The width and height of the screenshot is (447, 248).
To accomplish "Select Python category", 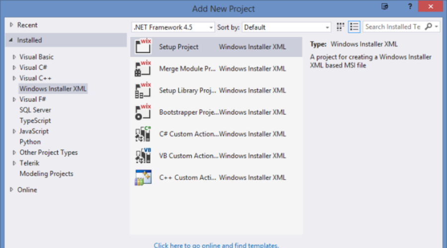I will [x=30, y=142].
